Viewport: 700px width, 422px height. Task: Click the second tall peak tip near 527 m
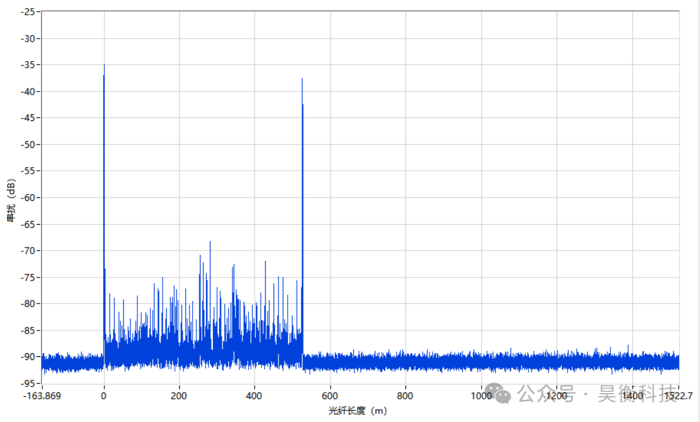click(302, 79)
